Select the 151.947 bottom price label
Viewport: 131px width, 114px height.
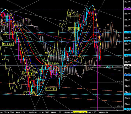[29, 93]
